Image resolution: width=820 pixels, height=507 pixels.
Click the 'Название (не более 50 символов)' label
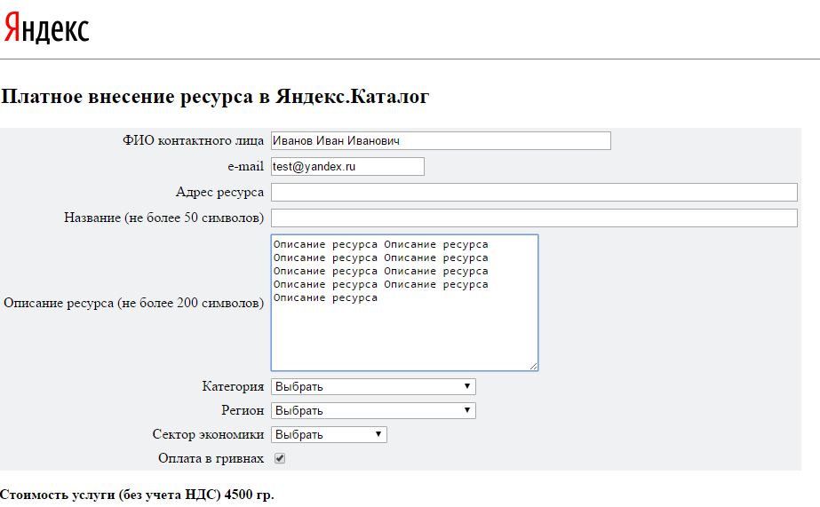click(x=163, y=218)
